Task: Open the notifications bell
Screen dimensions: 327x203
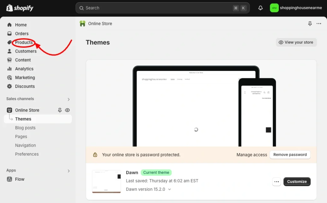Action: click(x=261, y=8)
